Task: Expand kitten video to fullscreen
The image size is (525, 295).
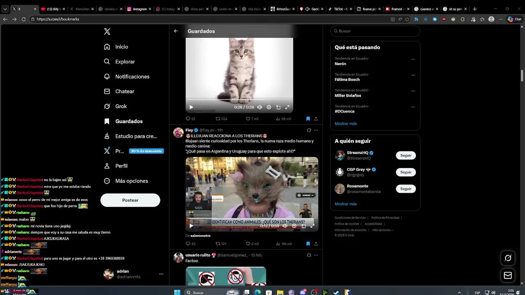Action: [287, 107]
